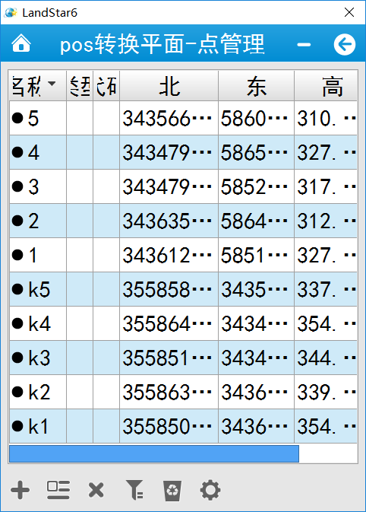Select point row k1
The height and width of the screenshot is (512, 366).
click(x=183, y=426)
